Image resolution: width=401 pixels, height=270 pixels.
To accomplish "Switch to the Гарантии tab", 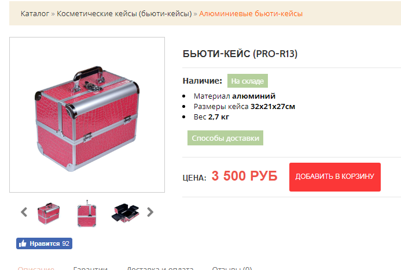I will point(90,268).
